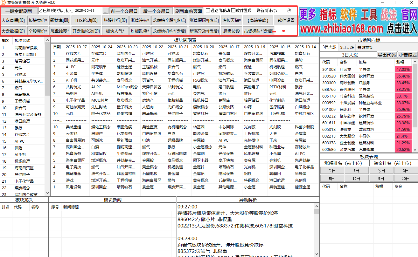418x257 pixels.
Task: Click the 超级波段 toolbar button
Action: click(231, 31)
